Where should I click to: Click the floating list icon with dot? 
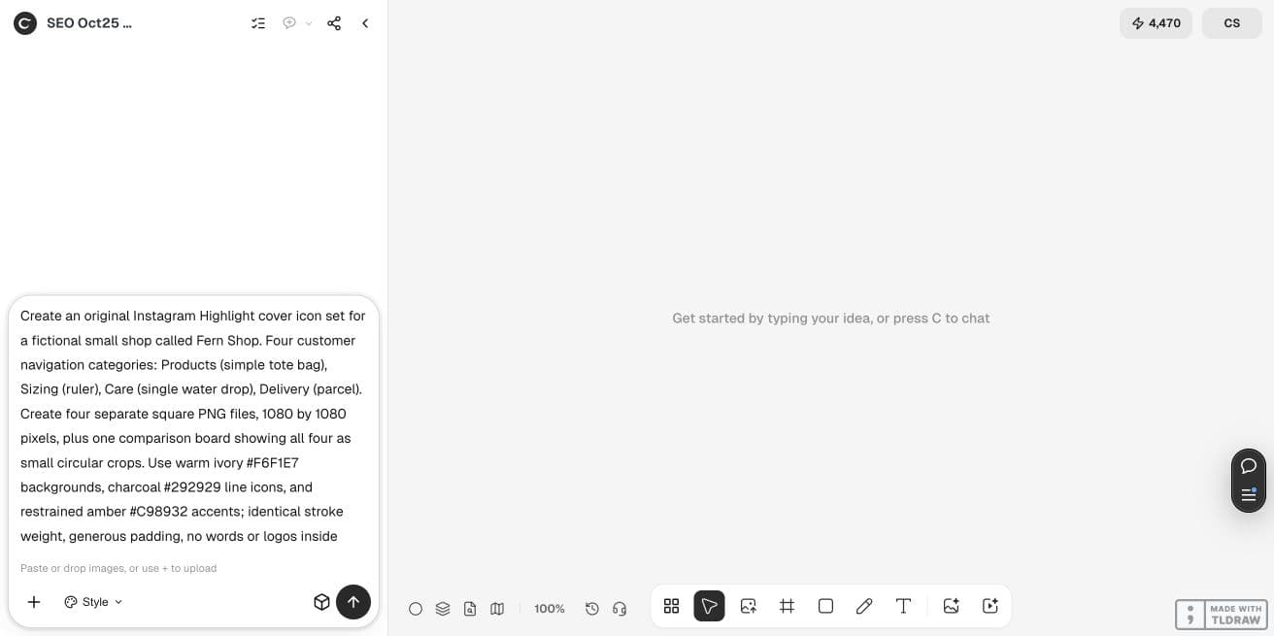pyautogui.click(x=1249, y=495)
